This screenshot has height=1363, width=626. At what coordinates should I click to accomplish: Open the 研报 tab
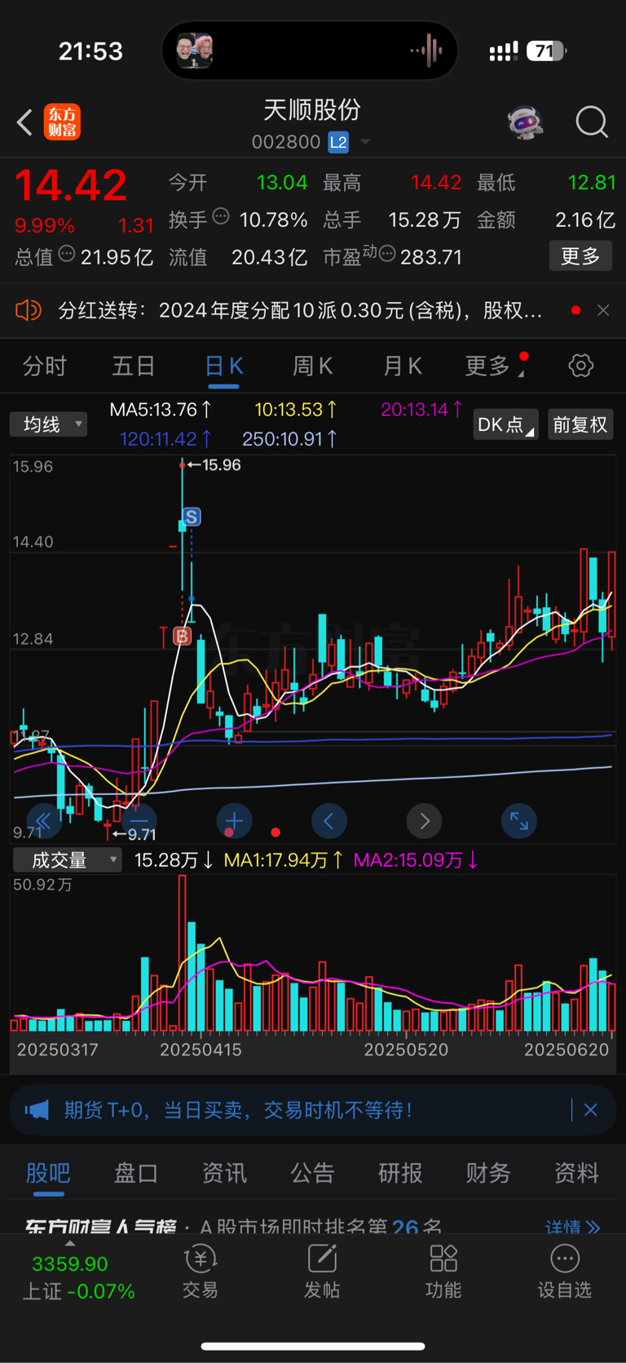tap(400, 1173)
